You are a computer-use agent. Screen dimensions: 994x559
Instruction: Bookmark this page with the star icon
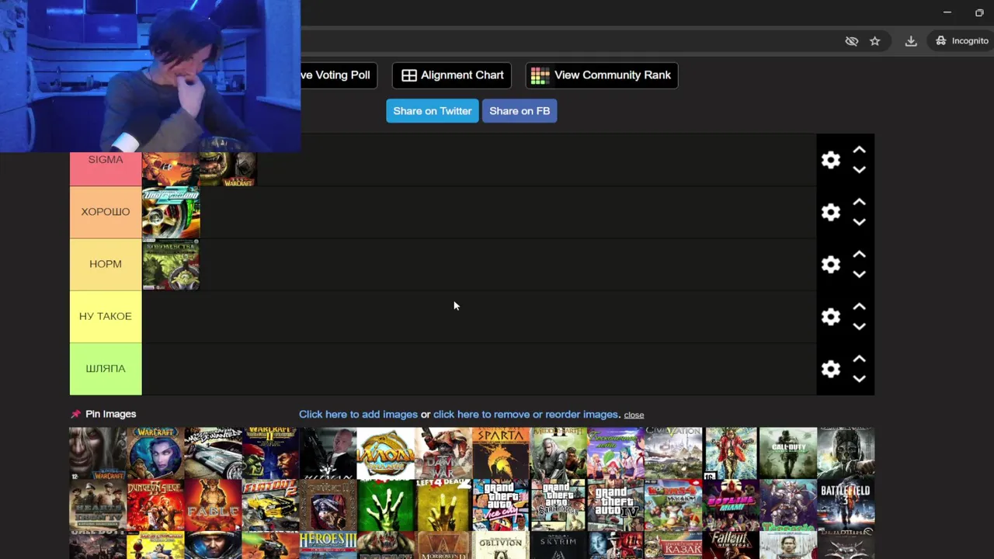click(x=875, y=41)
